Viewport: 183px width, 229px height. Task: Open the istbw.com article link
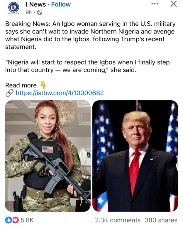tap(60, 93)
